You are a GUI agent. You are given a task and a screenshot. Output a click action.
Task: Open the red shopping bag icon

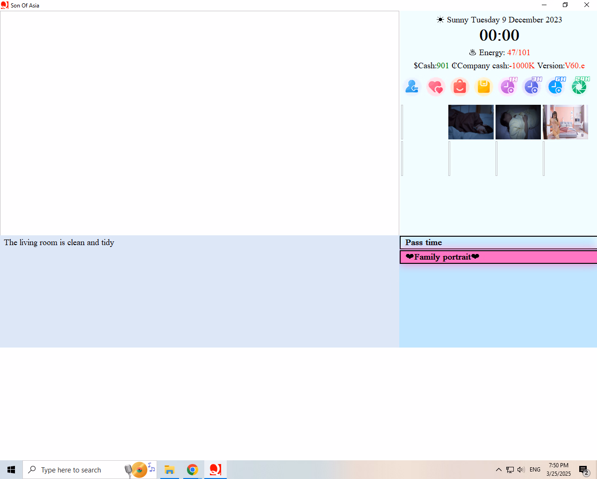coord(460,87)
